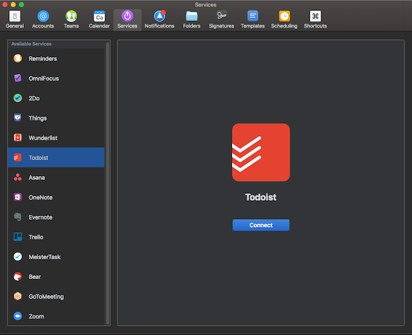Select the Zoom label
412x335 pixels.
(x=36, y=317)
